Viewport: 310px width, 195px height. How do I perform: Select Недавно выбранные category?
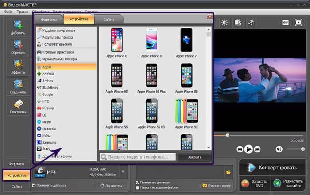click(x=66, y=31)
